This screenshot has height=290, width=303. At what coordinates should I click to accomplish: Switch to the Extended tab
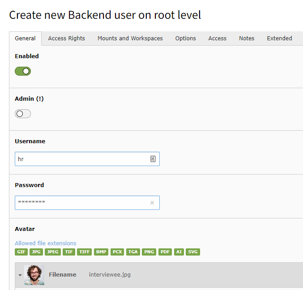tap(279, 38)
